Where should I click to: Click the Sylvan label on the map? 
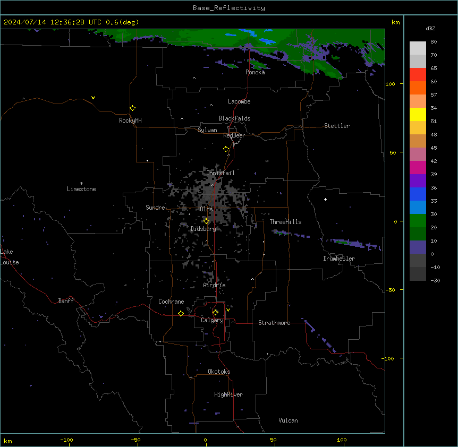[x=207, y=130]
